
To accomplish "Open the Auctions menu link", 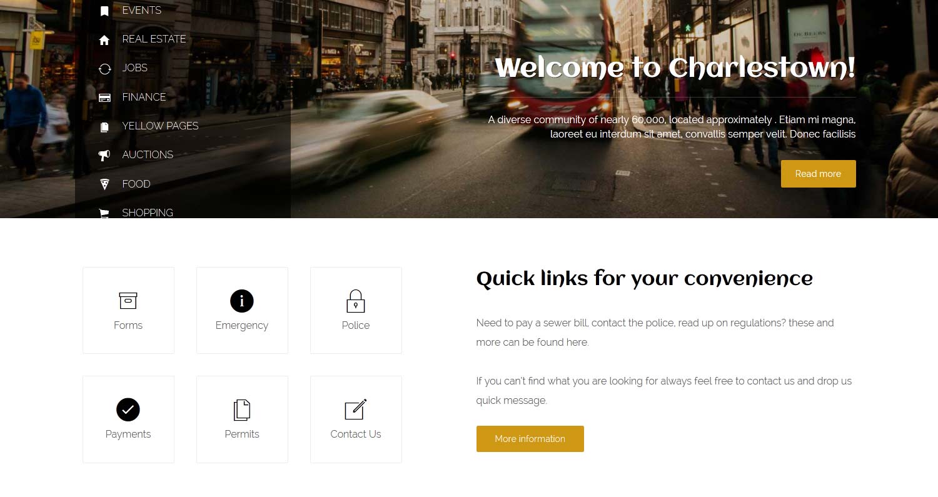I will tap(148, 154).
